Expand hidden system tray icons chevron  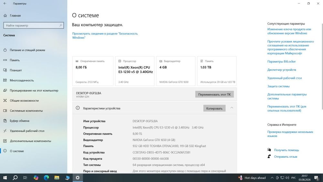pos(272,178)
